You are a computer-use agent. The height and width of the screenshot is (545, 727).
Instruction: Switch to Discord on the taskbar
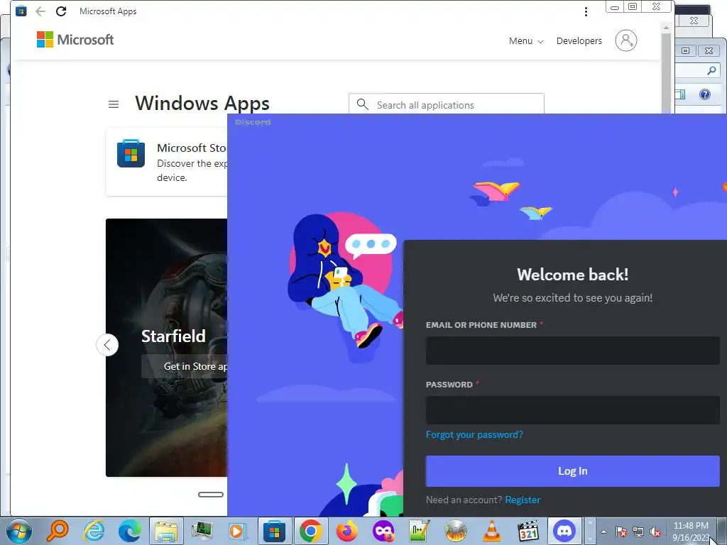[x=564, y=531]
